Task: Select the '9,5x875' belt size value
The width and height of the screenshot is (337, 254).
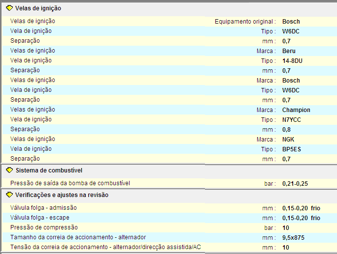Action: pyautogui.click(x=293, y=238)
